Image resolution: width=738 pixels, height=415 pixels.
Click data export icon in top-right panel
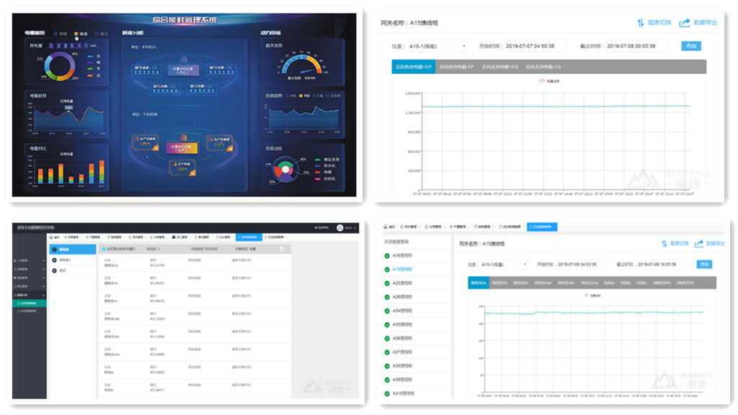[685, 23]
